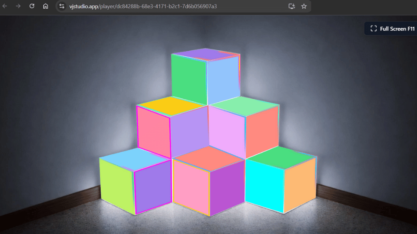417x234 pixels.
Task: Click the projected cube stack canvas
Action: [x=208, y=132]
